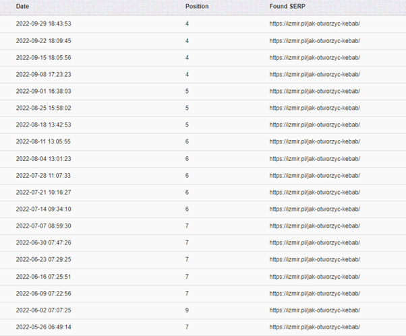Select the date 2022-08-04 13:01:23
The width and height of the screenshot is (406, 336).
tap(43, 159)
